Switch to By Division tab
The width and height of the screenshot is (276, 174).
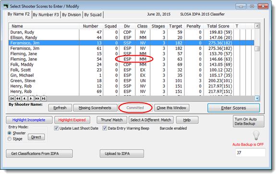[x=72, y=14]
